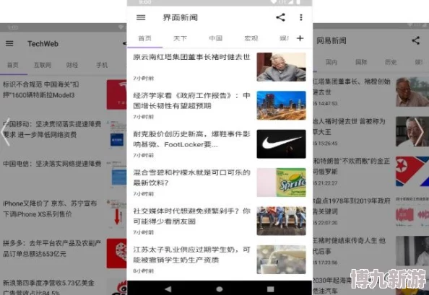
Task: Switch to 天下 tab
Action: tap(180, 38)
